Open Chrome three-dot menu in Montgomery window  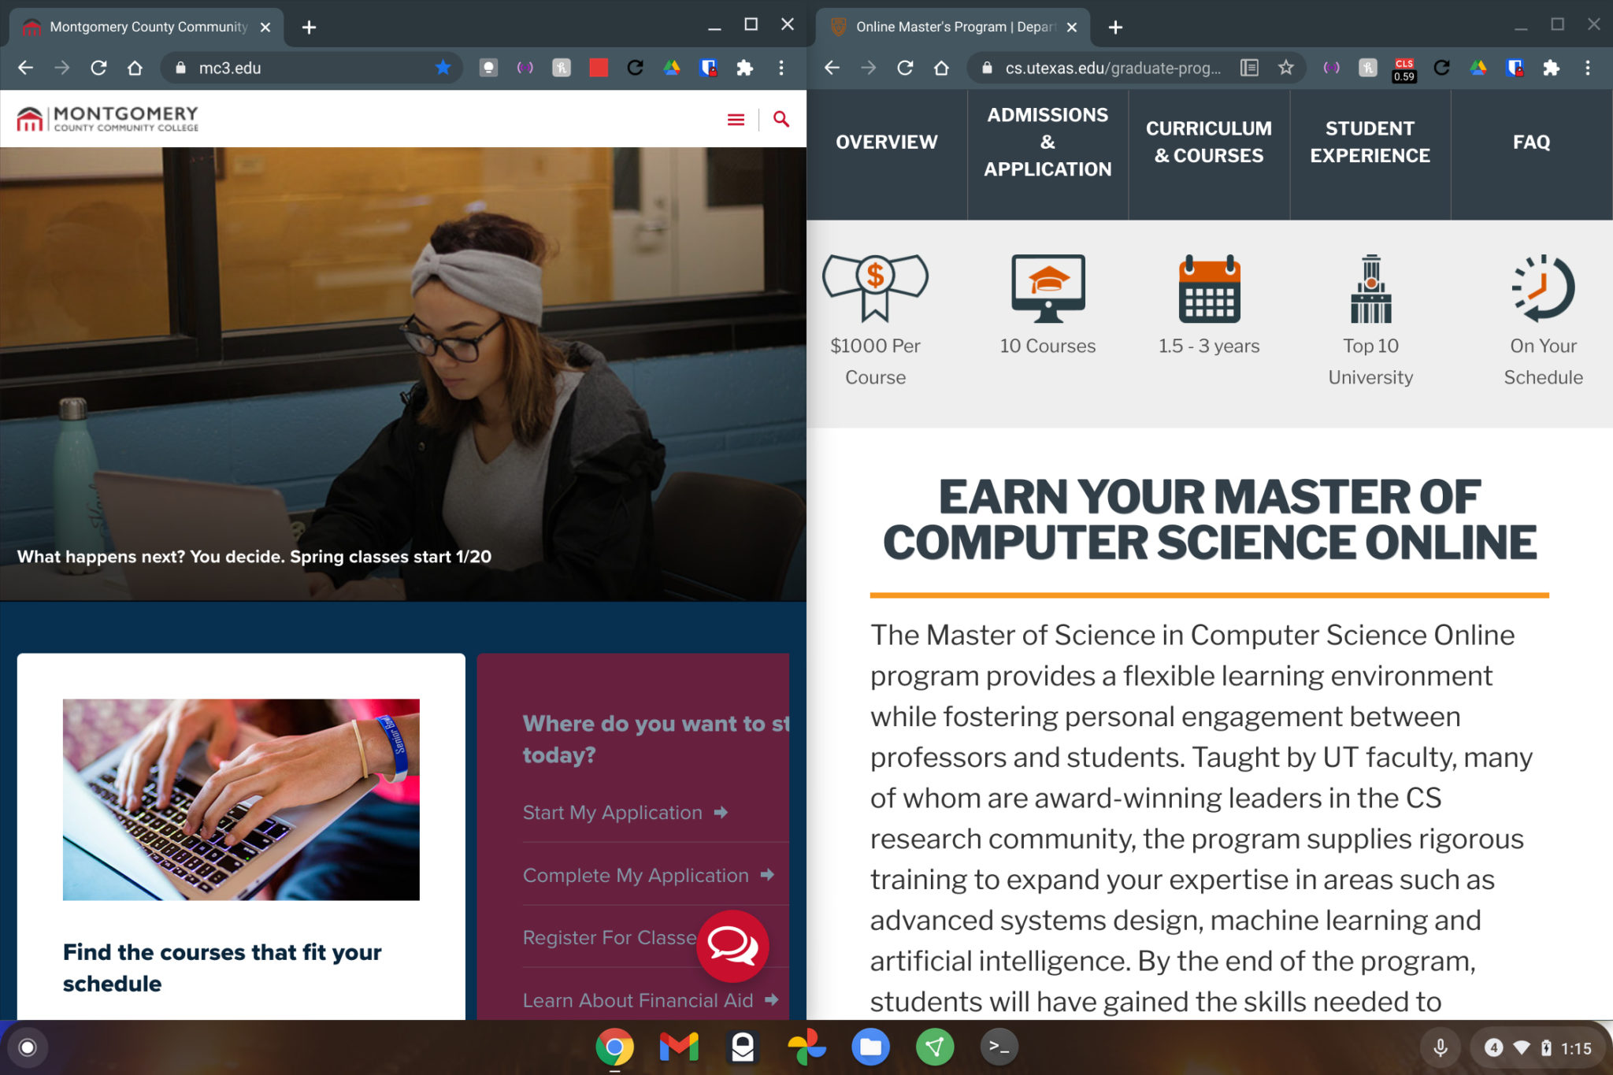click(x=781, y=68)
